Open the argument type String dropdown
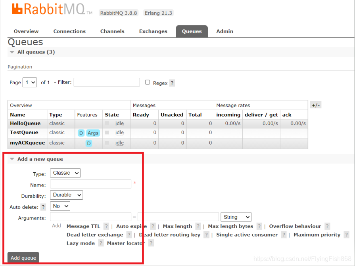The width and height of the screenshot is (355, 266). 236,217
